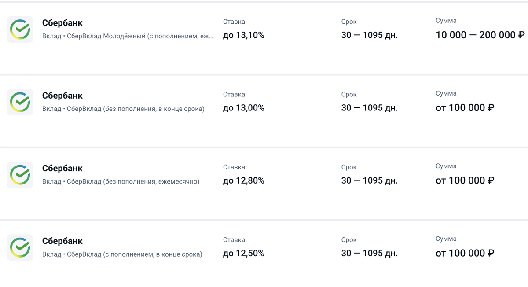Click the rate value до 13,00%
The width and height of the screenshot is (528, 287).
(244, 108)
